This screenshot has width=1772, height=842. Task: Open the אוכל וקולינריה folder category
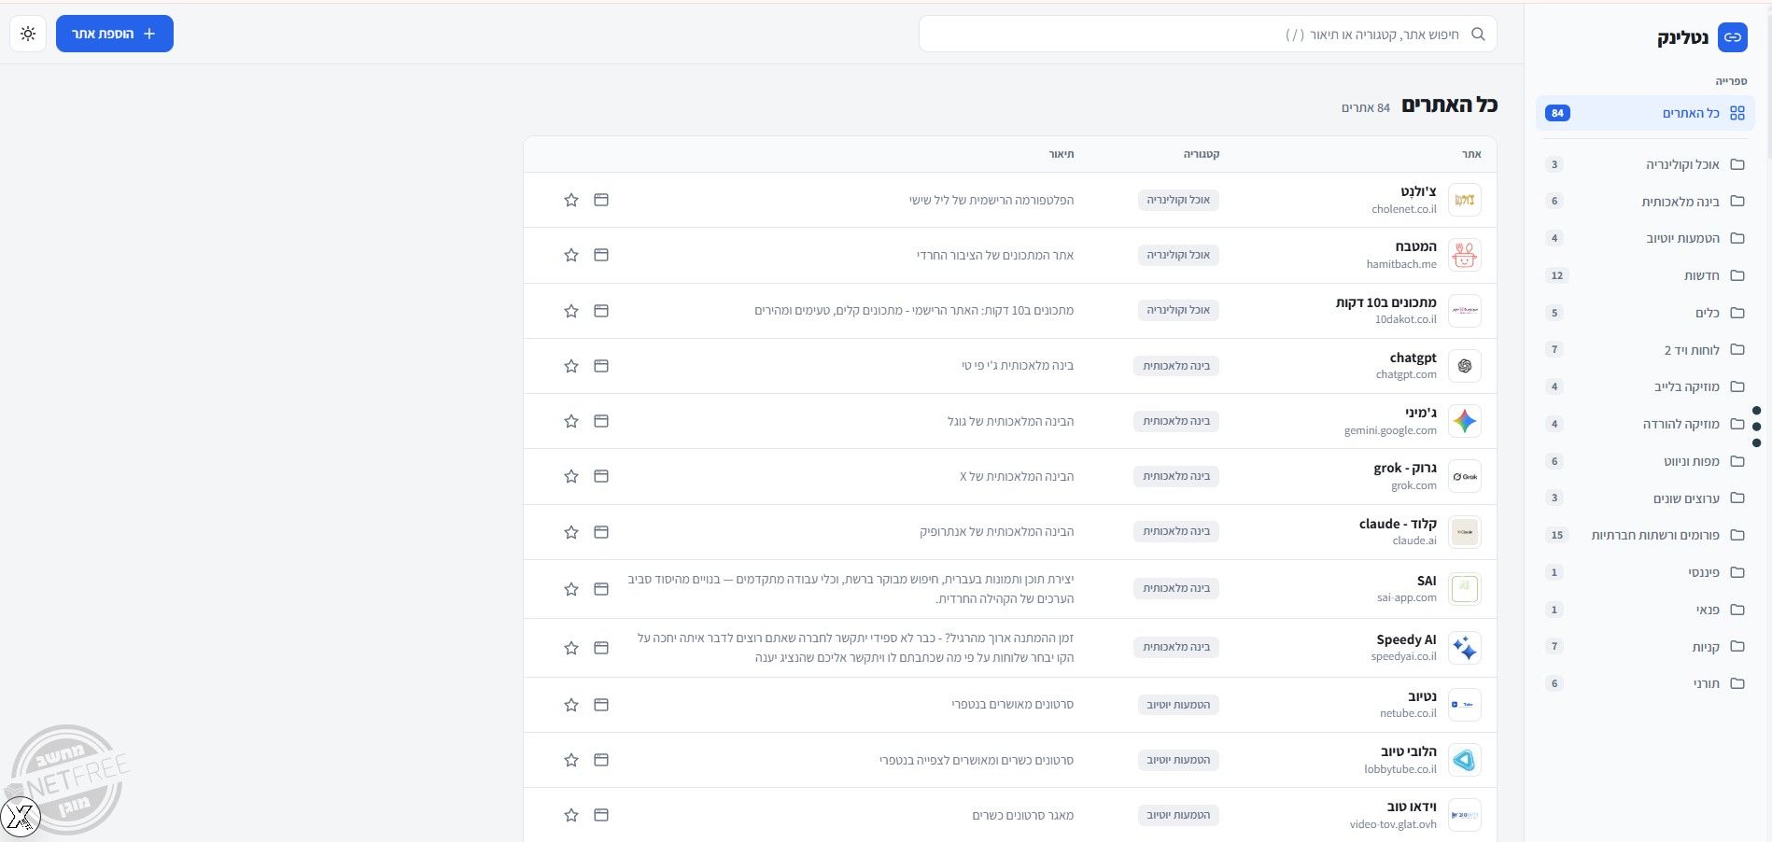tap(1645, 164)
